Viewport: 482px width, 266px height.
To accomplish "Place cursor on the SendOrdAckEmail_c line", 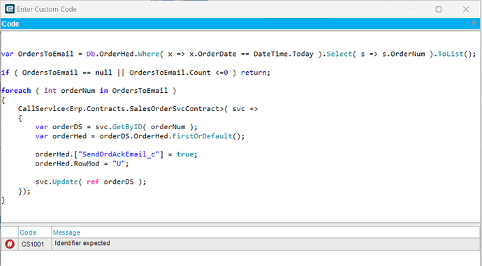I will coord(116,154).
